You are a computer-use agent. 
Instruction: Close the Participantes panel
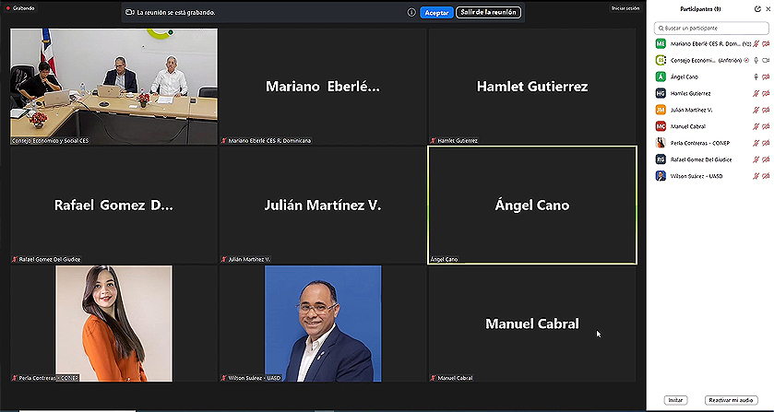coord(768,9)
